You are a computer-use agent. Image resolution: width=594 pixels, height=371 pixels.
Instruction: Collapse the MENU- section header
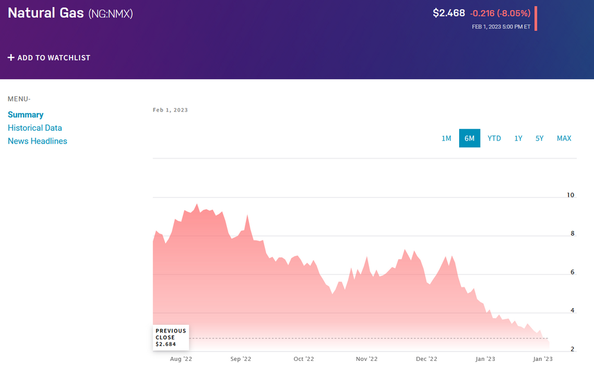pos(19,99)
